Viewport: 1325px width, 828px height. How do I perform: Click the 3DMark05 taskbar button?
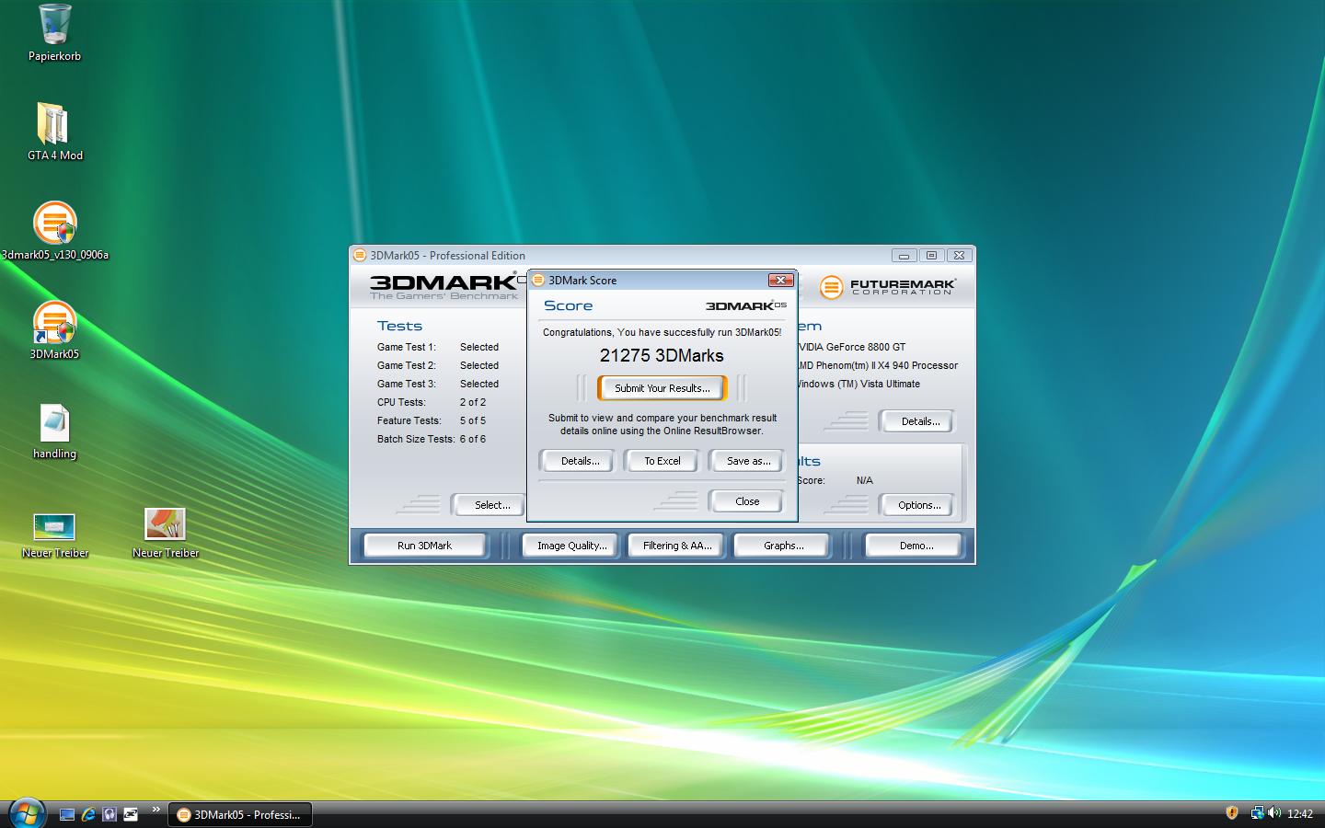point(240,814)
